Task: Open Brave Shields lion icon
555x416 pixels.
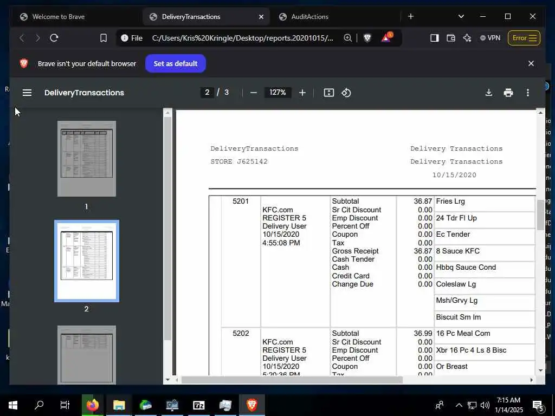Action: click(x=367, y=38)
